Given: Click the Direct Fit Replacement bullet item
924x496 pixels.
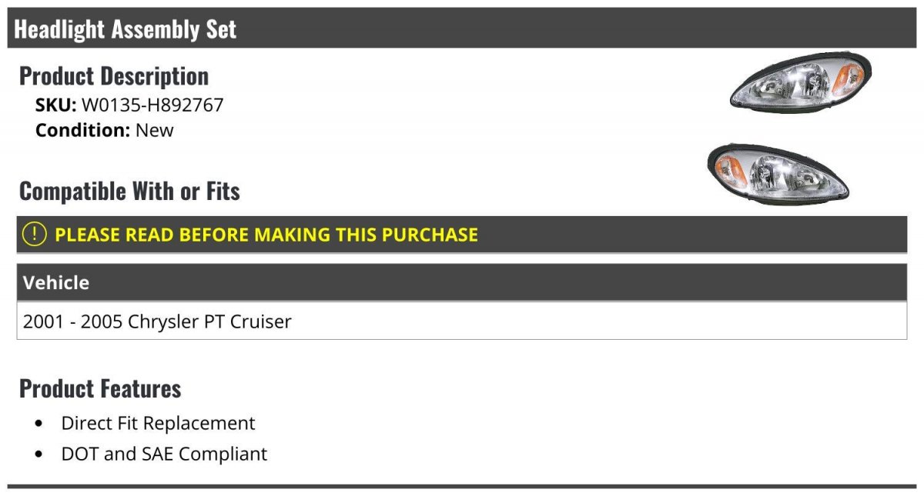Looking at the screenshot, I should click(x=158, y=424).
